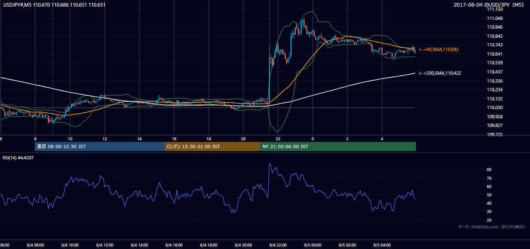The image size is (530, 249).
Task: Click the 8/4 10:00 time axis label
Action: point(70,245)
